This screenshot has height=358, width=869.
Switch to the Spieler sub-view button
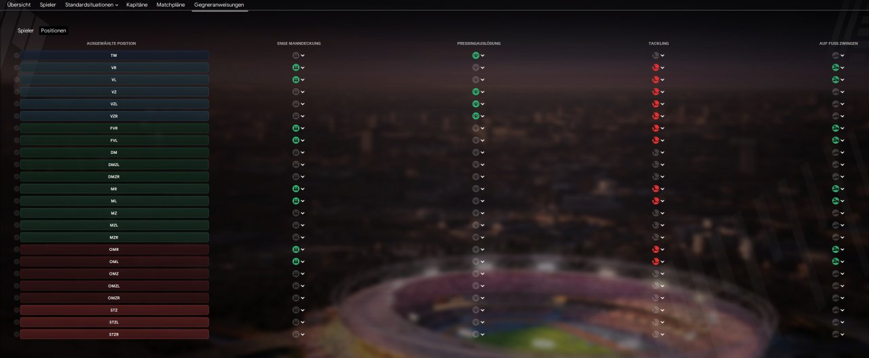pyautogui.click(x=26, y=31)
